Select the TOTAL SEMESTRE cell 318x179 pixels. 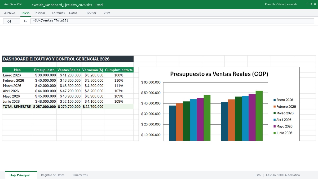click(17, 107)
